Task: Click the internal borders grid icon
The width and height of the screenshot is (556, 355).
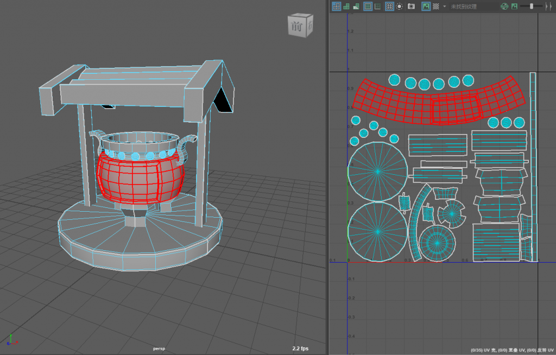Action: 378,6
